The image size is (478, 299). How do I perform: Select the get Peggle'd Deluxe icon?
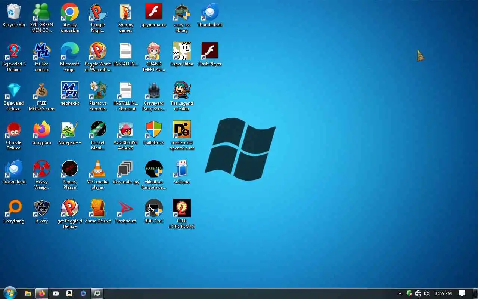point(70,214)
